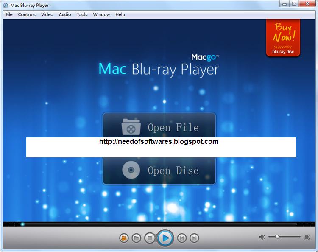Image resolution: width=318 pixels, height=252 pixels.
Task: Toggle fullscreen mode icon
Action: click(307, 237)
